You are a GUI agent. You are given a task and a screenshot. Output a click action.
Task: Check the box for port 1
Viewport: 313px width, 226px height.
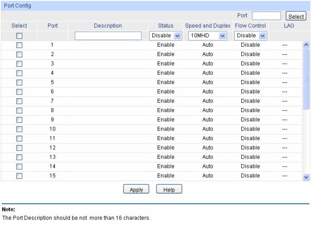[20, 45]
